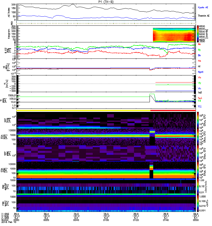Click the 2018 Feb 10 date label
Image resolution: width=212 pixels, height=226 pixels.
point(9,222)
